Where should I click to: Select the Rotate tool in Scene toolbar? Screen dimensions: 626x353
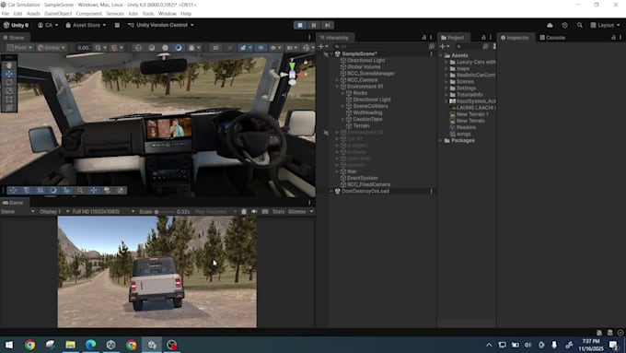coord(9,82)
